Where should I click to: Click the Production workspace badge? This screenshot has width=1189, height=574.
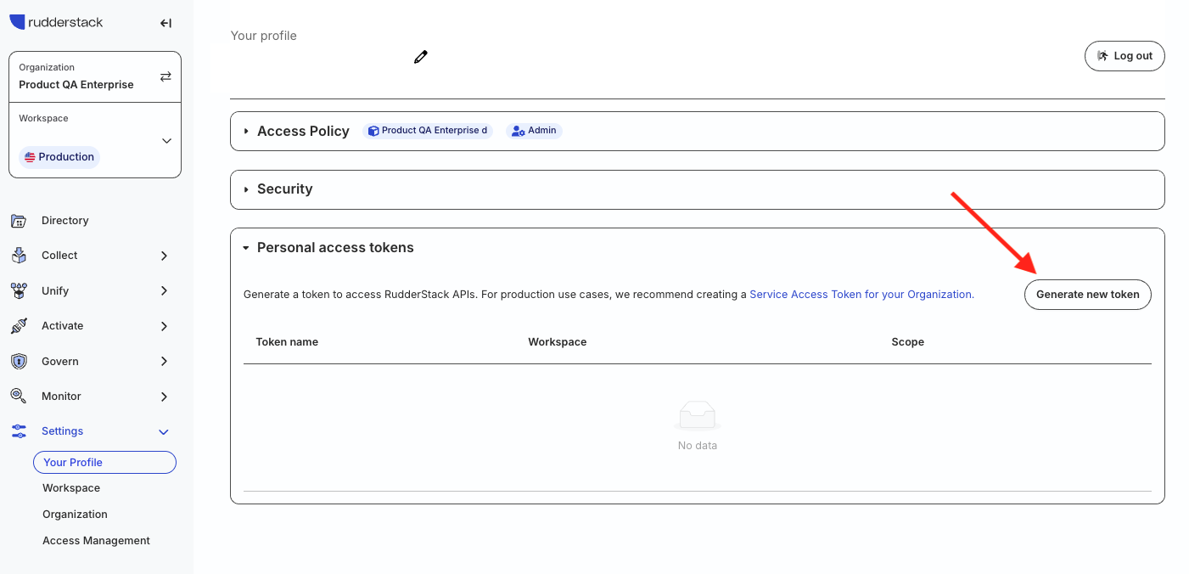point(59,156)
